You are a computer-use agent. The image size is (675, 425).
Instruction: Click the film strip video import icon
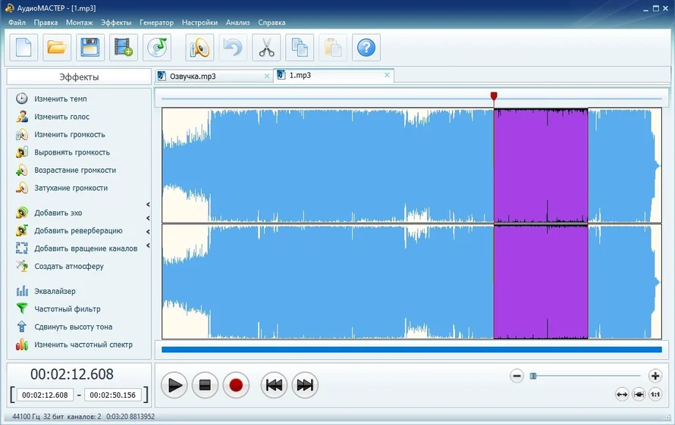(x=124, y=48)
